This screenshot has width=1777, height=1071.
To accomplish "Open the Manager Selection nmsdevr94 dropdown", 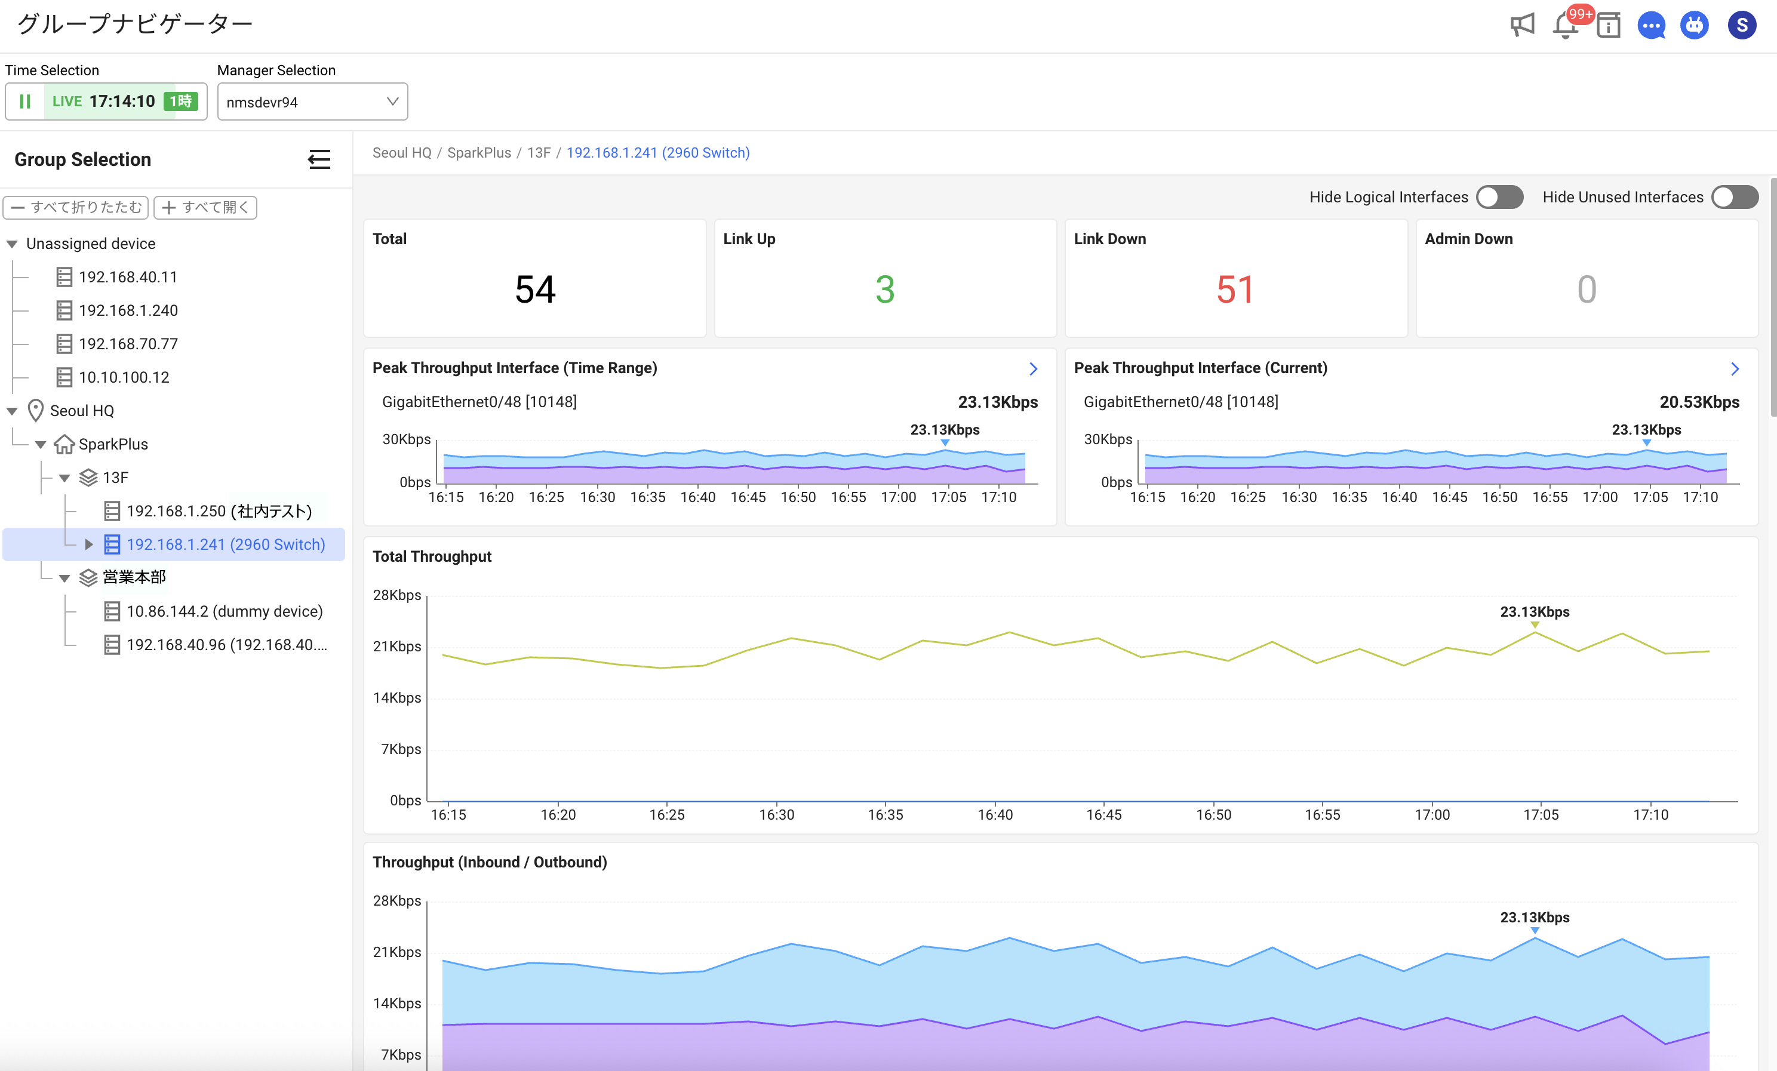I will (x=312, y=101).
